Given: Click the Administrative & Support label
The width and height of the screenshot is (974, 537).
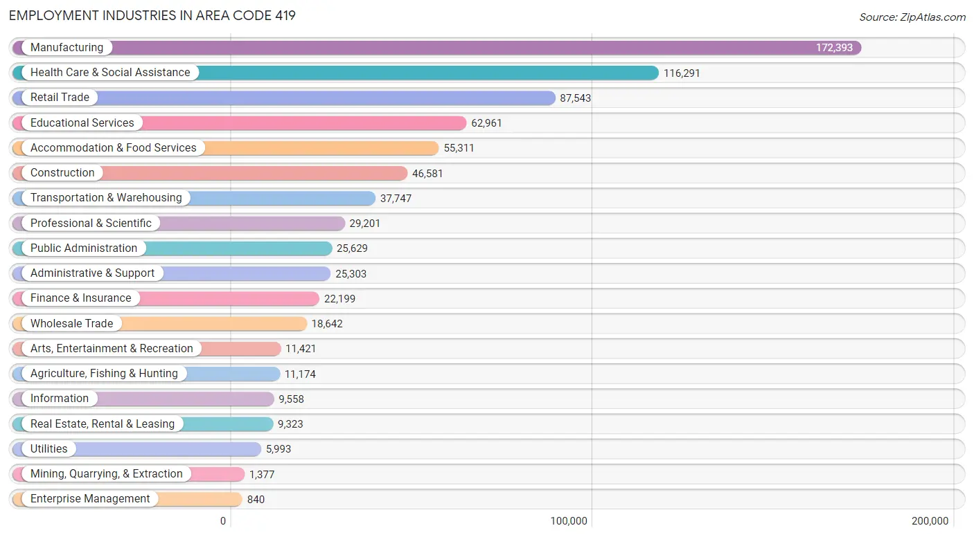Looking at the screenshot, I should (x=92, y=273).
